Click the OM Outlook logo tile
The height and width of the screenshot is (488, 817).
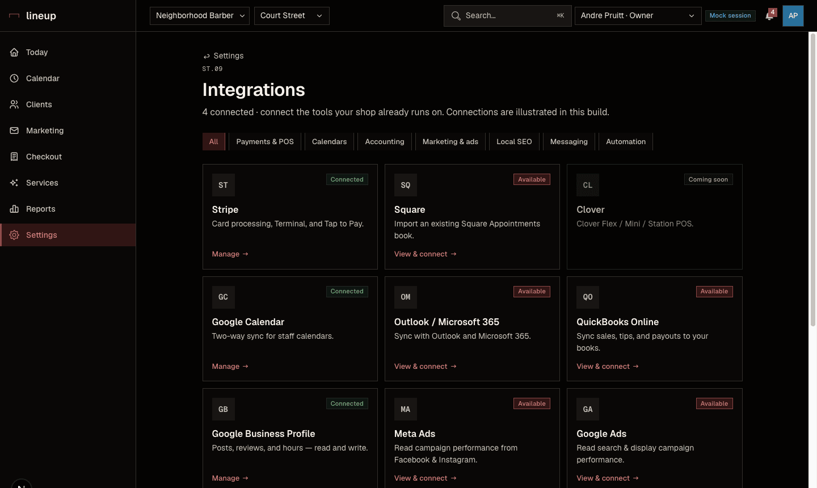pos(406,297)
